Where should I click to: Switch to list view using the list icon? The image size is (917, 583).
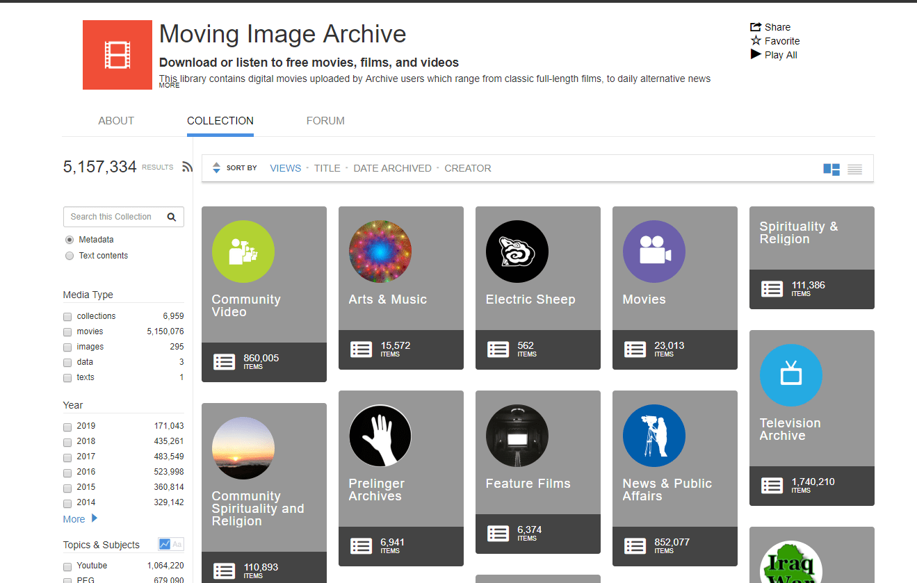pos(854,168)
